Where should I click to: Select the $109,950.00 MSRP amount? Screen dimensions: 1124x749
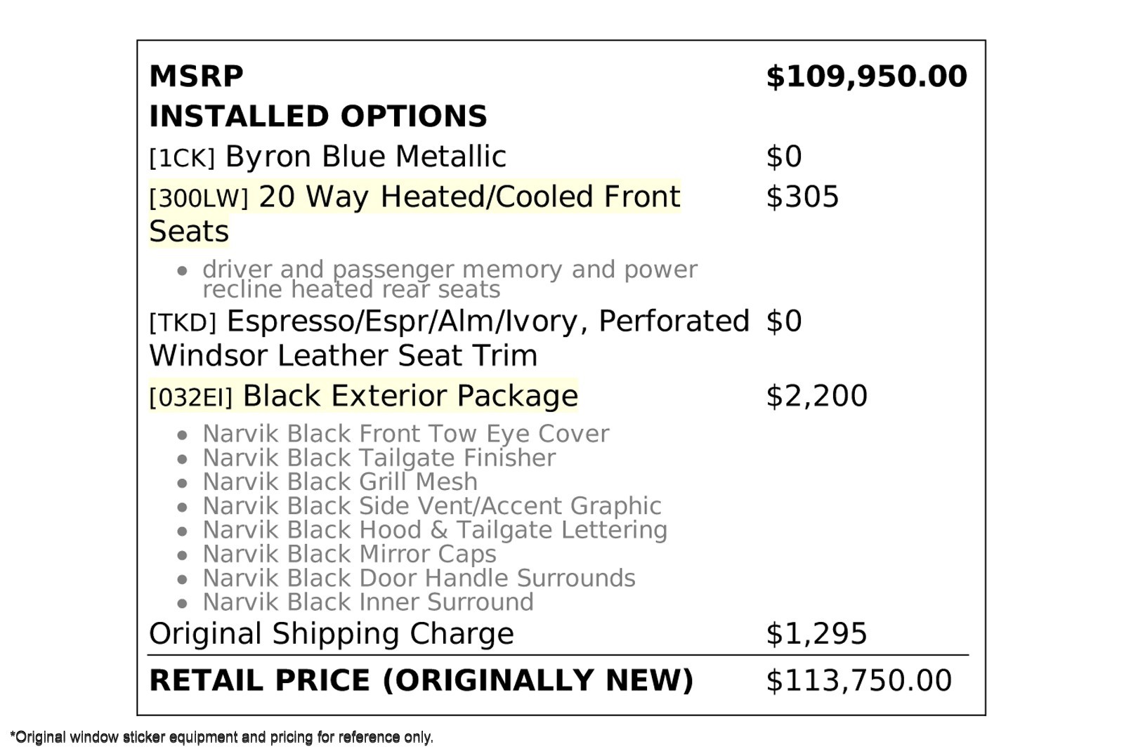(x=865, y=76)
